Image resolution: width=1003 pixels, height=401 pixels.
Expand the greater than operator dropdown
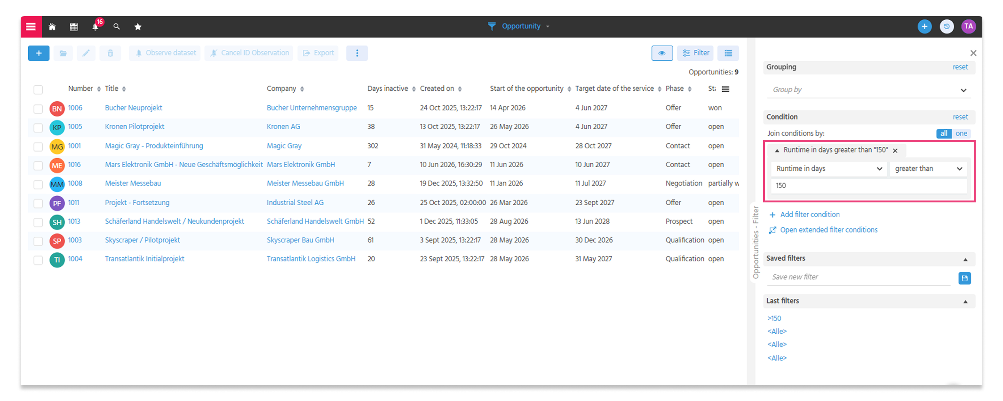(928, 169)
